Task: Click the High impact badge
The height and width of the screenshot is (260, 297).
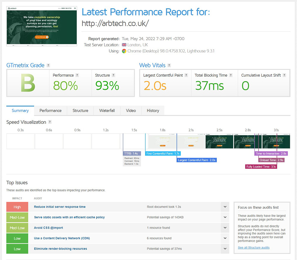Action: coord(17,207)
